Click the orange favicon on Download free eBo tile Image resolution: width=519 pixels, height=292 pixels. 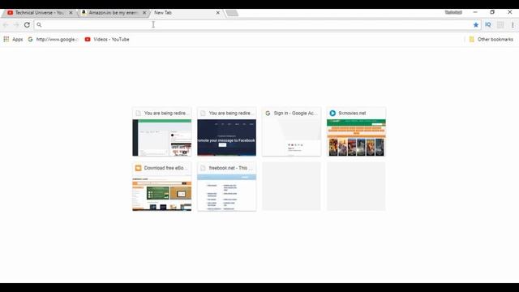(138, 168)
